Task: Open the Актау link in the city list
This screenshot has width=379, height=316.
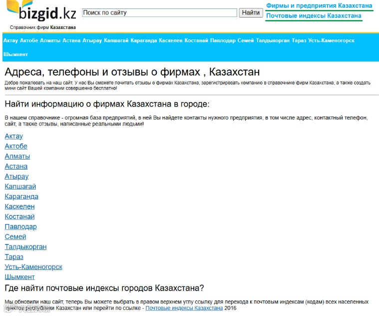Action: click(x=14, y=136)
